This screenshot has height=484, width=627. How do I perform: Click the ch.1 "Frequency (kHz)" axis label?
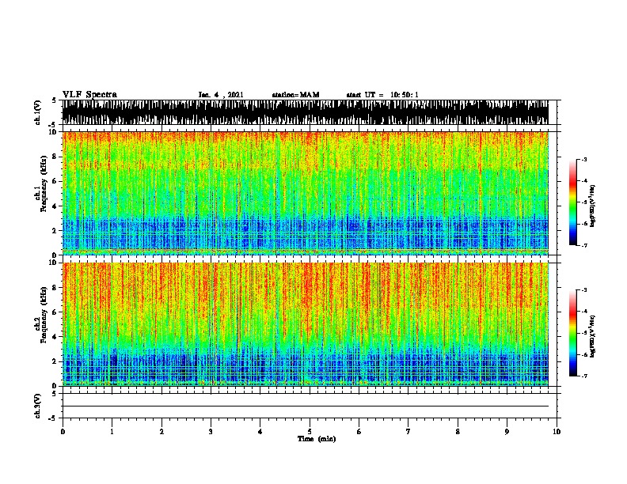(44, 183)
